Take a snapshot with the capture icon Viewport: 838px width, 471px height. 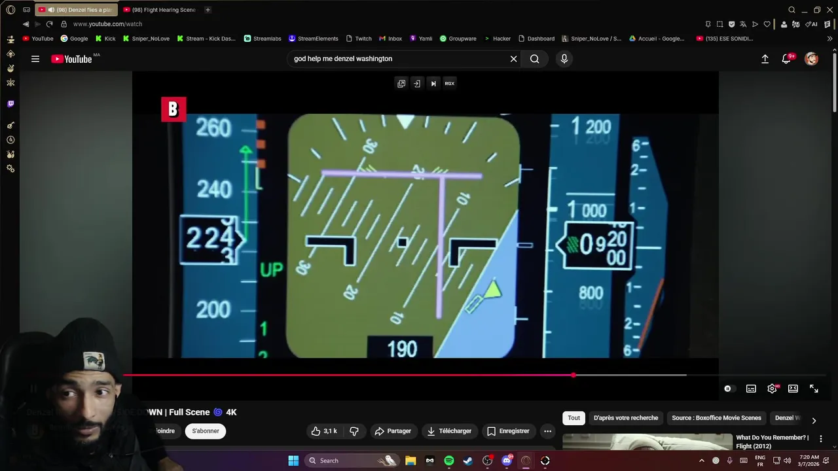pos(720,24)
